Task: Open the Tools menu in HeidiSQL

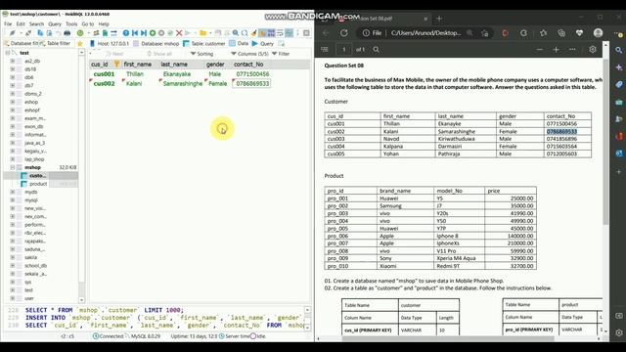Action: pyautogui.click(x=71, y=23)
